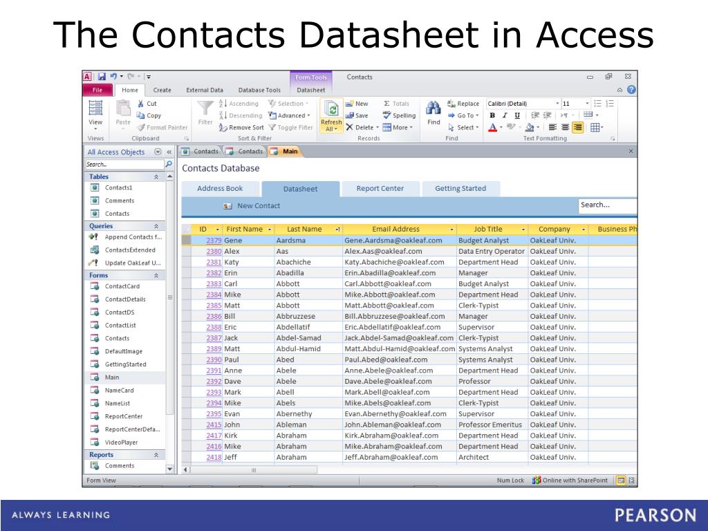Collapse the navigation pane shutter button

[169, 152]
